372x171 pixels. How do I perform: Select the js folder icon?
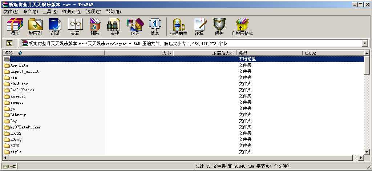[7, 108]
